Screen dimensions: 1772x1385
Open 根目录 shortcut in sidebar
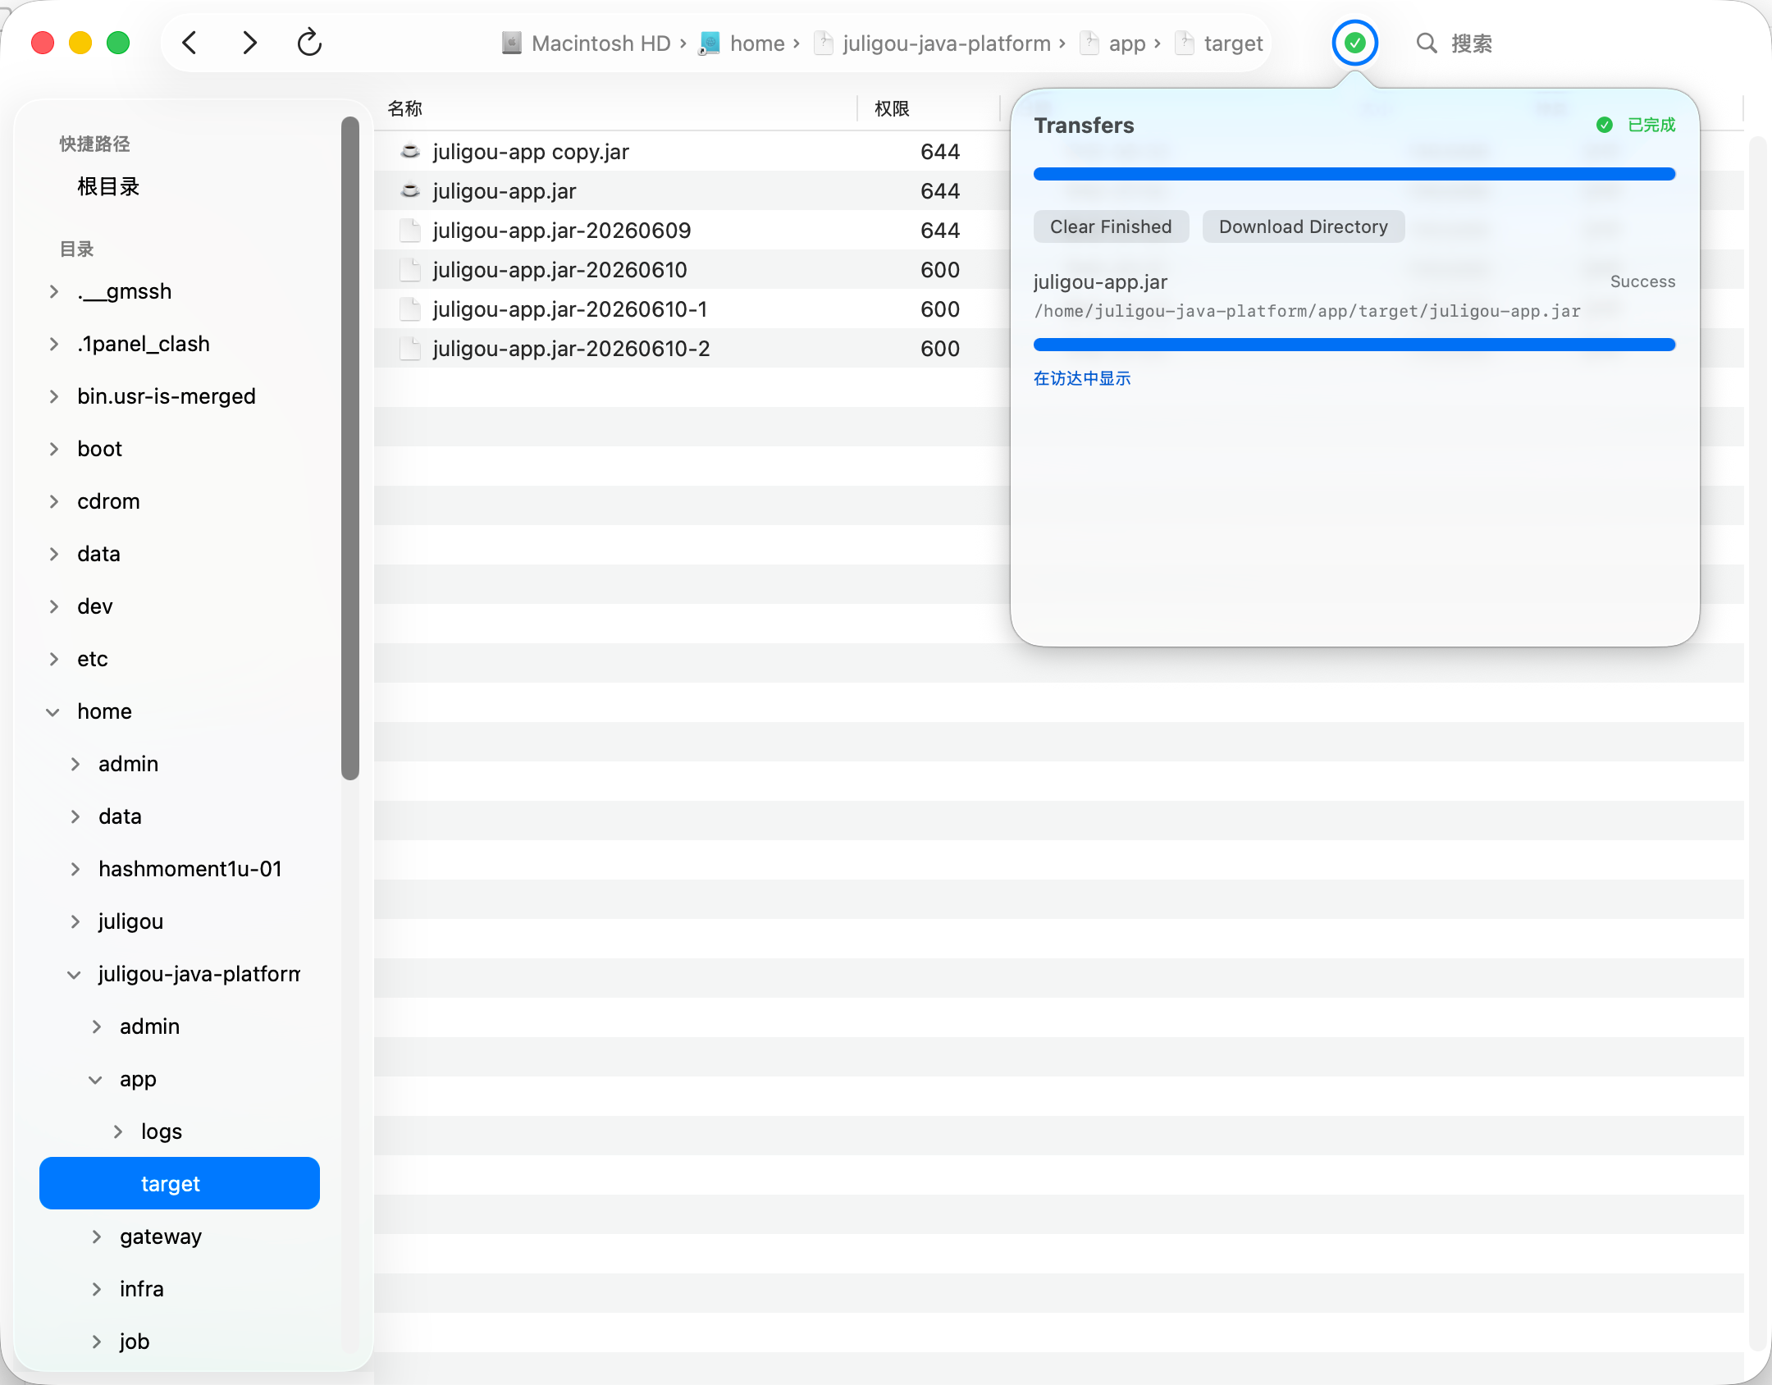[108, 187]
